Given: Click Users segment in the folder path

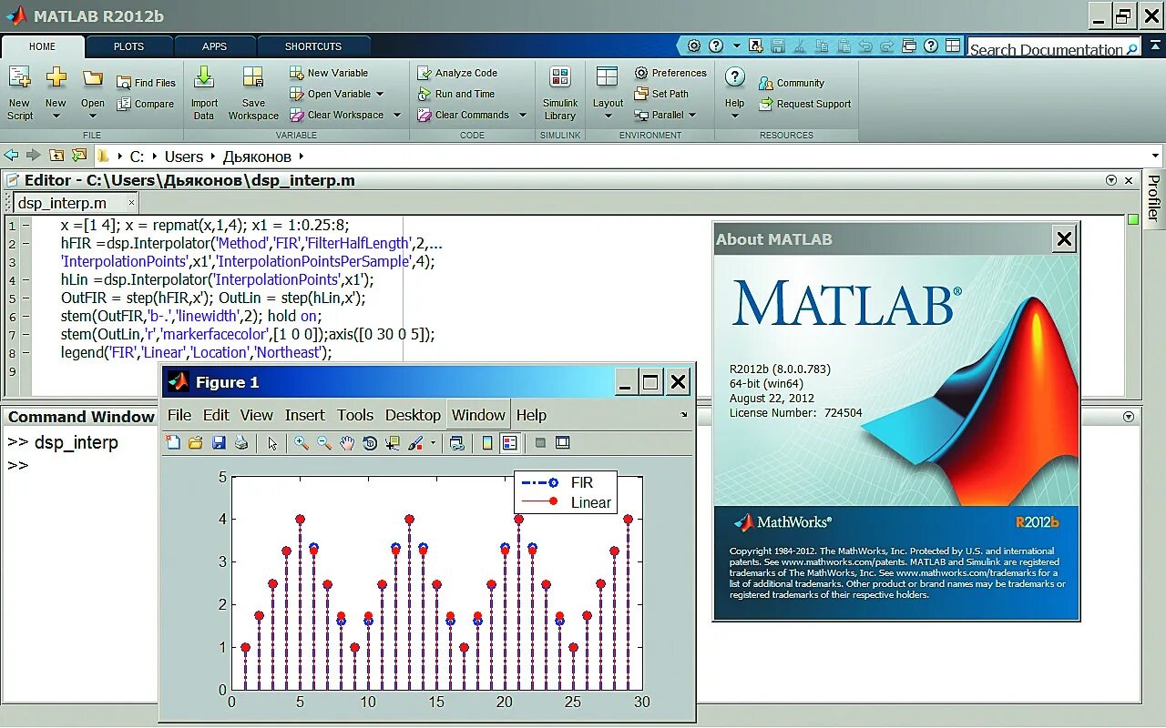Looking at the screenshot, I should tap(184, 157).
